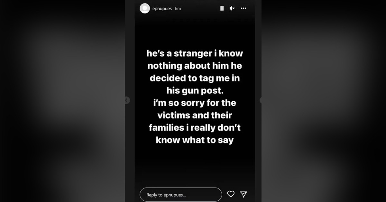Tap the story text starting "he's a stranger"
The image size is (386, 202).
click(195, 97)
